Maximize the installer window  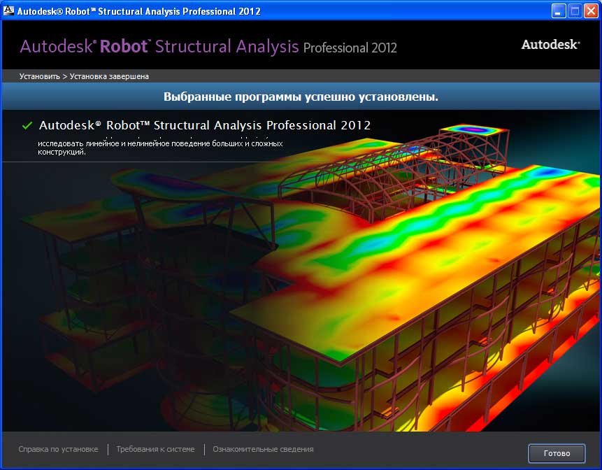pos(575,11)
